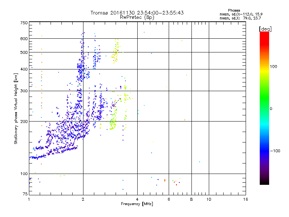This screenshot has height=217, width=289.
Task: Click the '4' x-axis tick label
Action: pyautogui.click(x=137, y=199)
